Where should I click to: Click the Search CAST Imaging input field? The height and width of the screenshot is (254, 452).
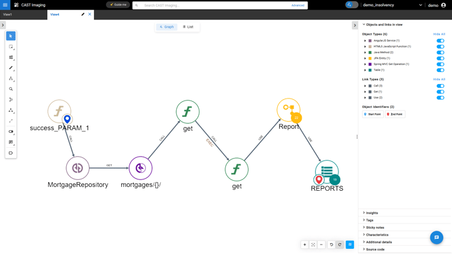point(215,5)
